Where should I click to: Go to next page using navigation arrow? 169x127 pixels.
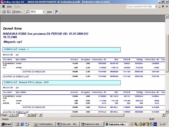coord(30,115)
